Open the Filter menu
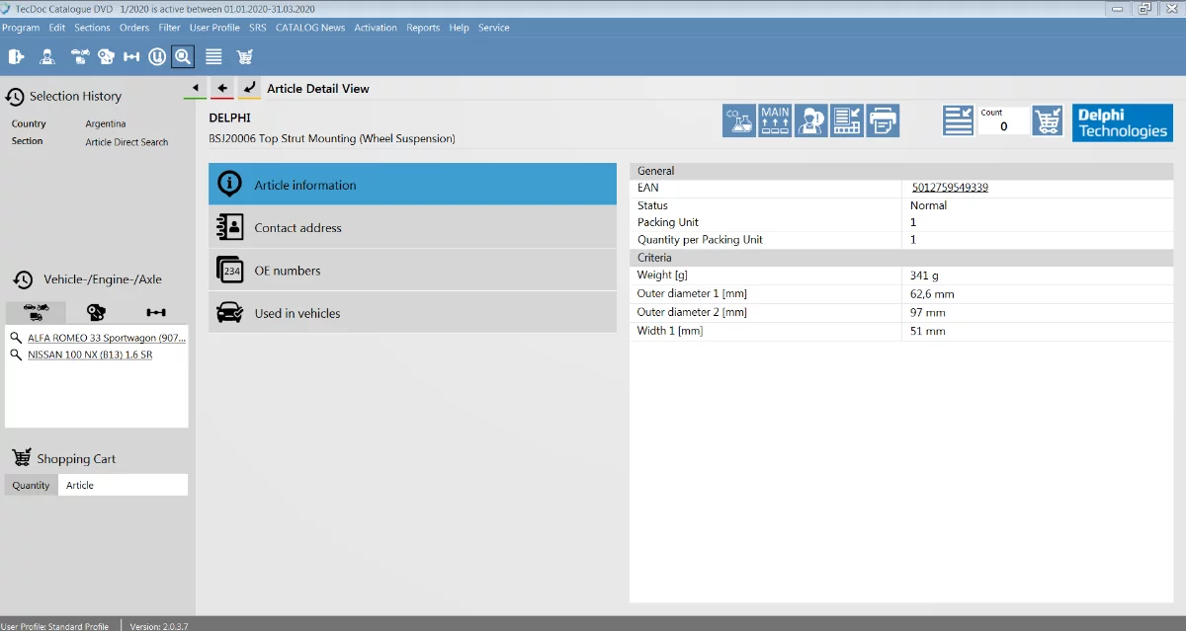 tap(169, 28)
